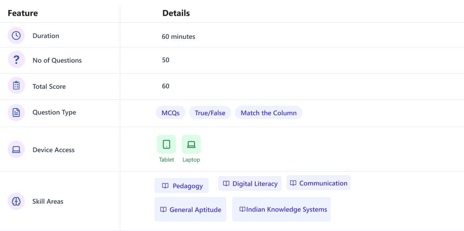This screenshot has width=464, height=231.
Task: Click the Total Score clipboard icon
Action: point(16,86)
